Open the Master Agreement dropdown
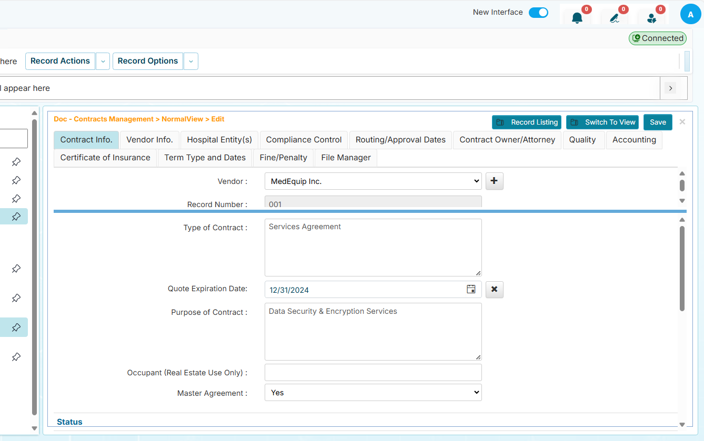Image resolution: width=704 pixels, height=441 pixels. pos(373,393)
